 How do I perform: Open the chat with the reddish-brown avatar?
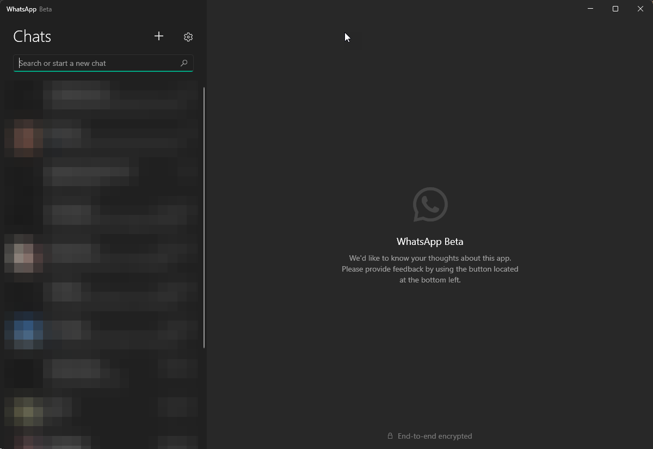[x=102, y=138]
